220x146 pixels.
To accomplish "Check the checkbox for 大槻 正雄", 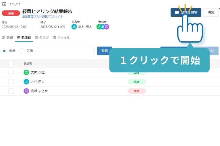I will tap(11, 73).
